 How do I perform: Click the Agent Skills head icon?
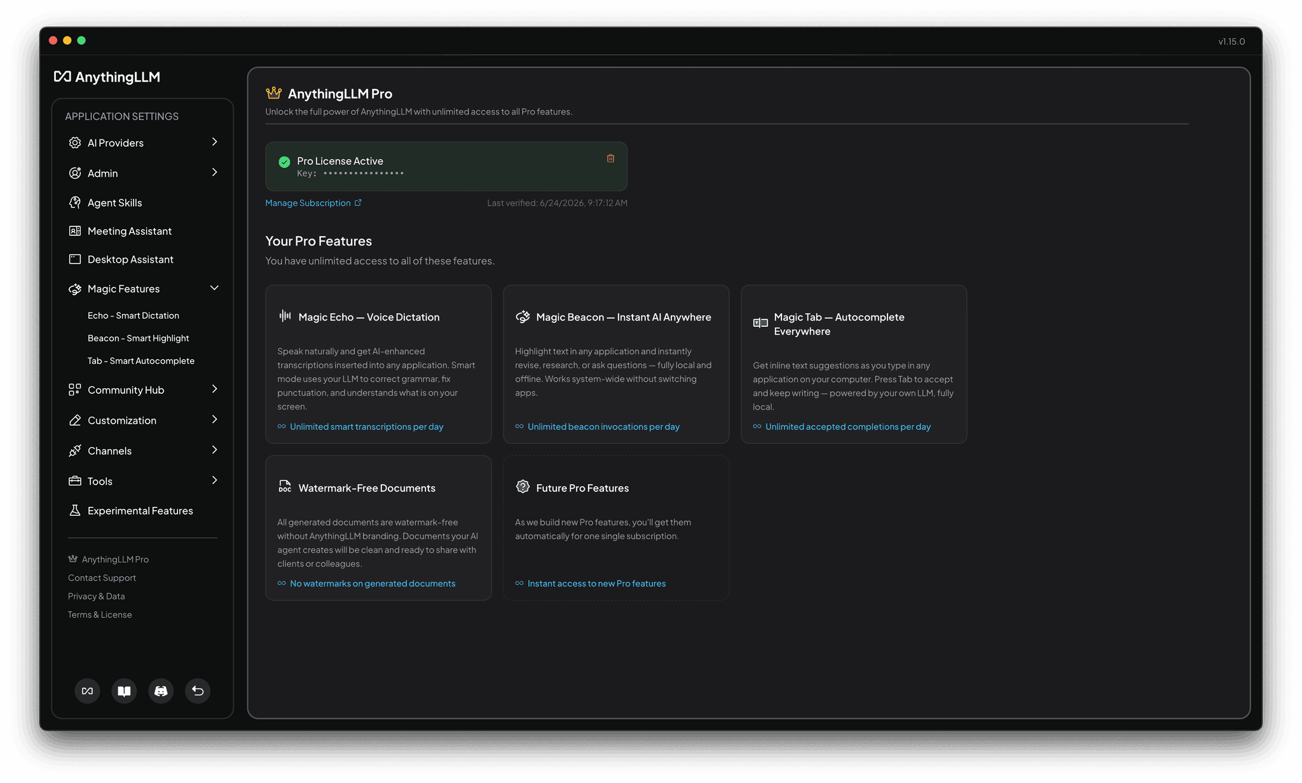[x=75, y=202]
